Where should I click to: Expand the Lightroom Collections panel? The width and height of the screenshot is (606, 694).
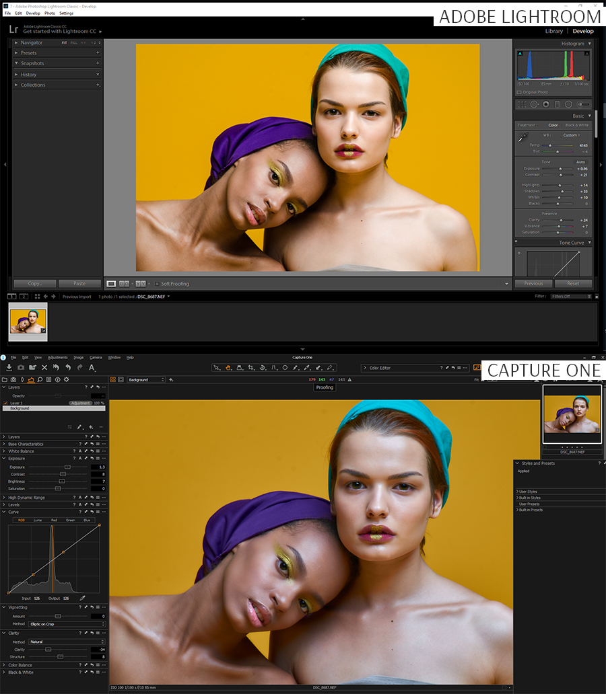tap(16, 85)
